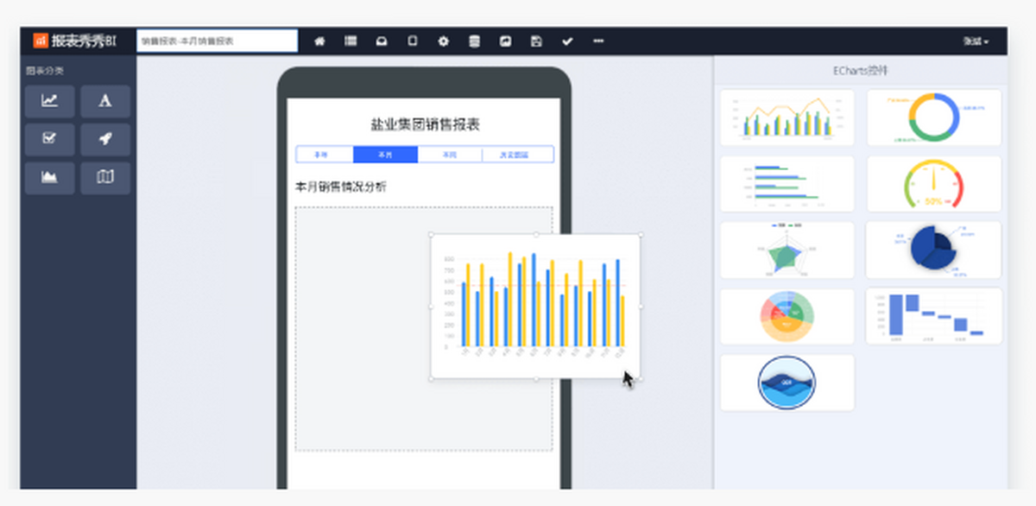
Task: Select the radar chart thumbnail
Action: click(x=786, y=250)
